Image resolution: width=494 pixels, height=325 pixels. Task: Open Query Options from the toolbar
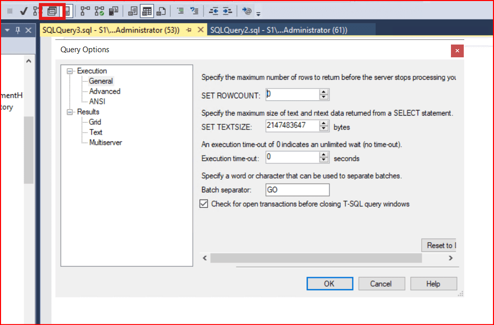[x=51, y=10]
